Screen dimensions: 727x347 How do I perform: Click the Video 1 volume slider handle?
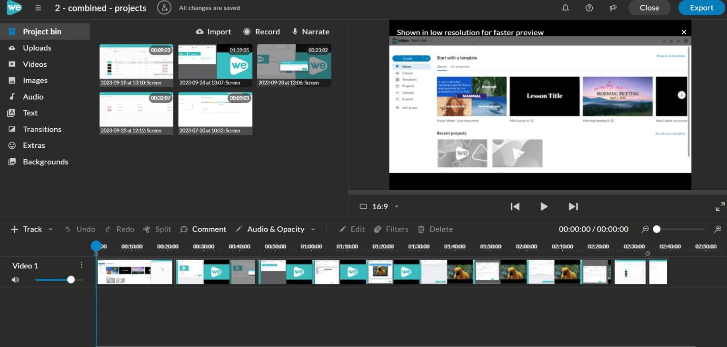tap(71, 280)
